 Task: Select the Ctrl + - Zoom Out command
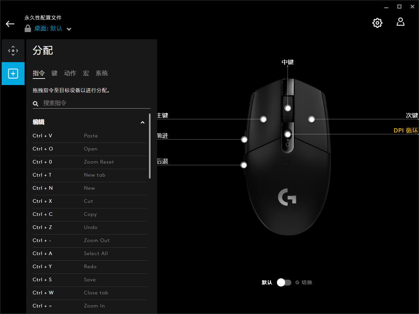tap(90, 241)
